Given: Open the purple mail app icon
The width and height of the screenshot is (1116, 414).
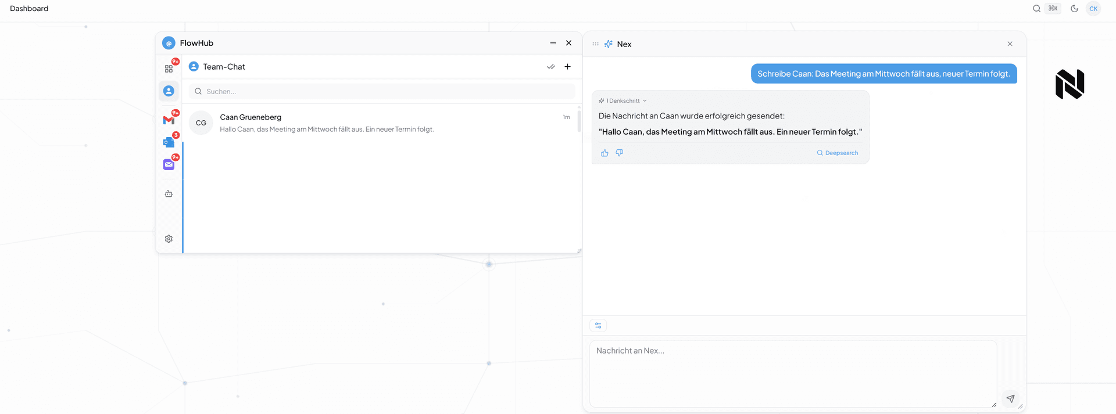Looking at the screenshot, I should [x=169, y=165].
